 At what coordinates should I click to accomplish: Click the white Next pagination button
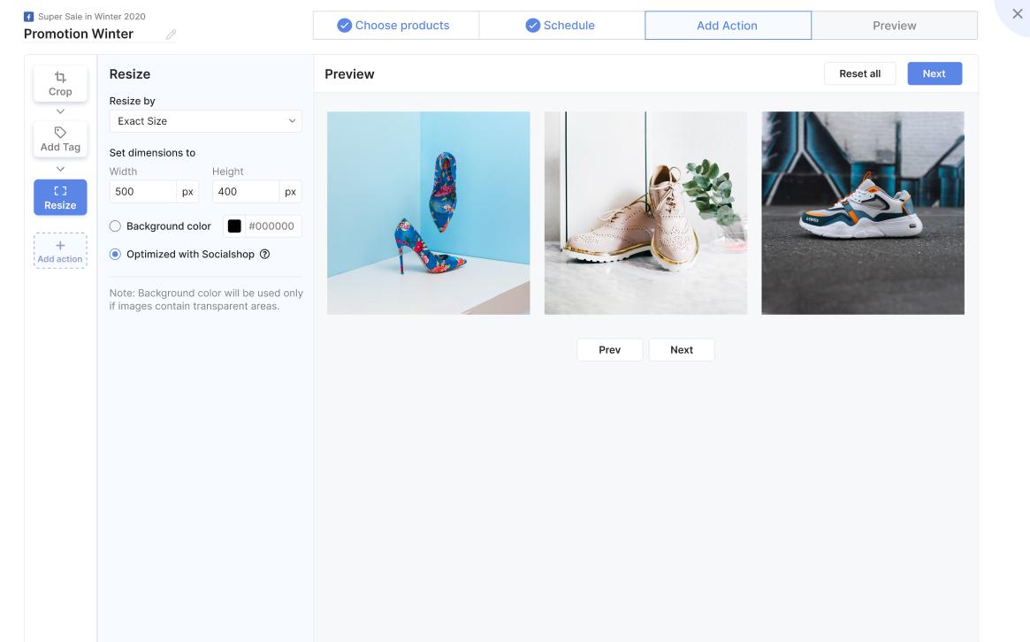point(681,349)
